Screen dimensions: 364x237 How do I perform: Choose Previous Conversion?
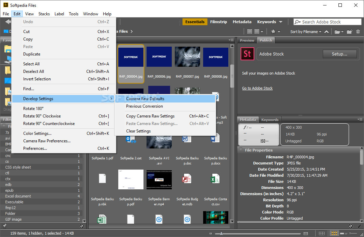(165, 106)
